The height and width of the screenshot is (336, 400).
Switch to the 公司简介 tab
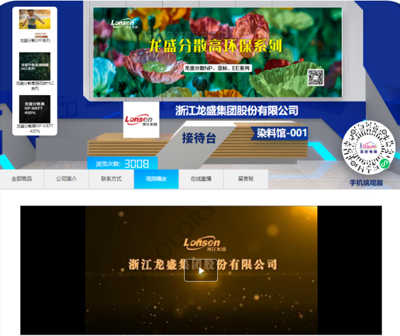tap(67, 179)
